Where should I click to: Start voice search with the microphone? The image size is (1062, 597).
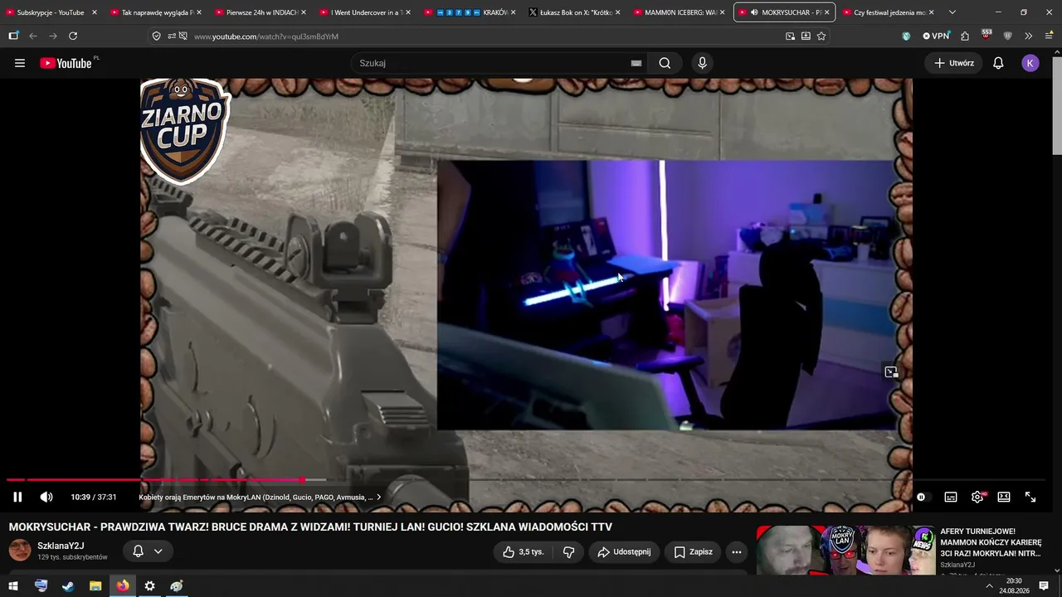tap(702, 63)
